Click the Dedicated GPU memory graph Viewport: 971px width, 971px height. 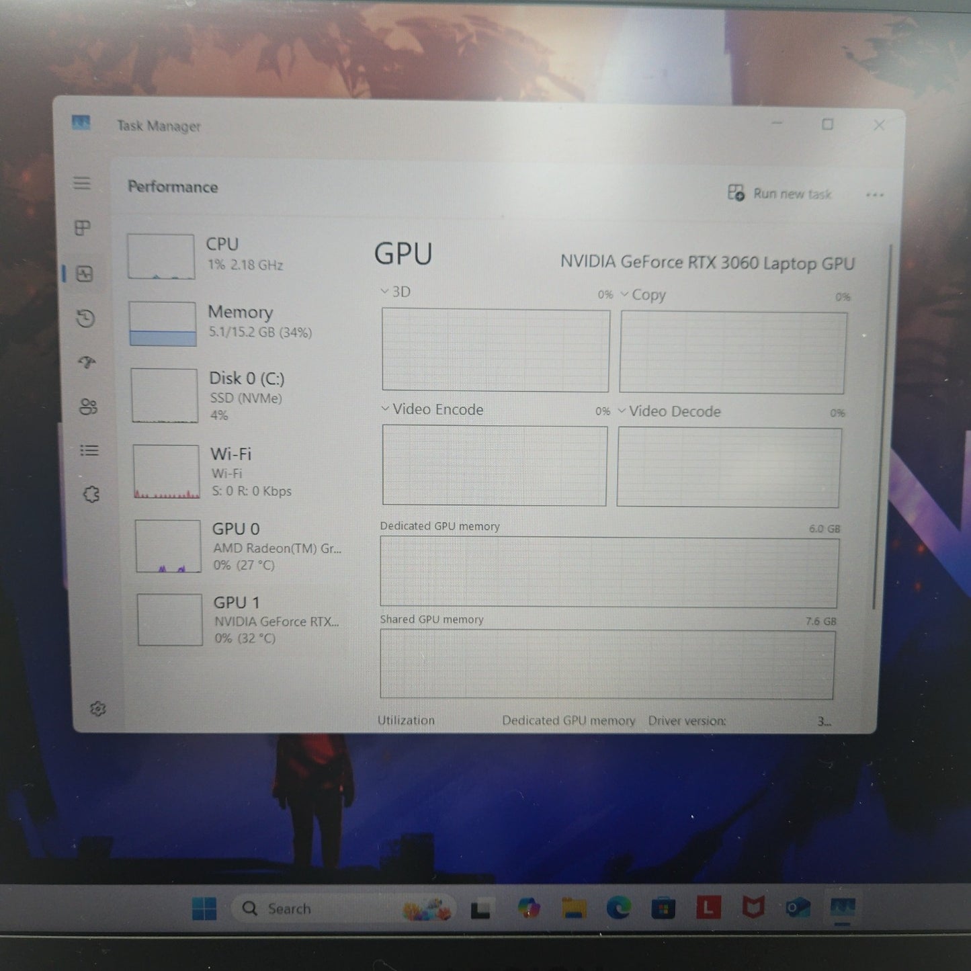pyautogui.click(x=609, y=573)
